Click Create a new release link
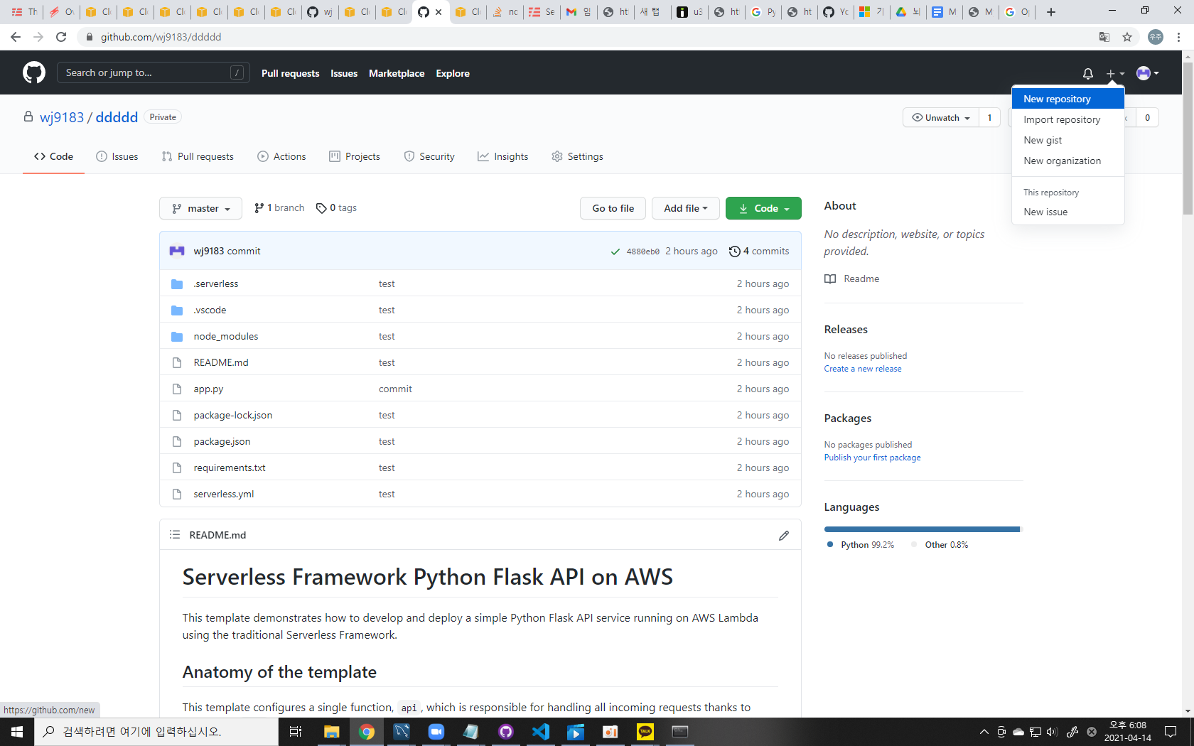The image size is (1194, 746). click(x=863, y=369)
